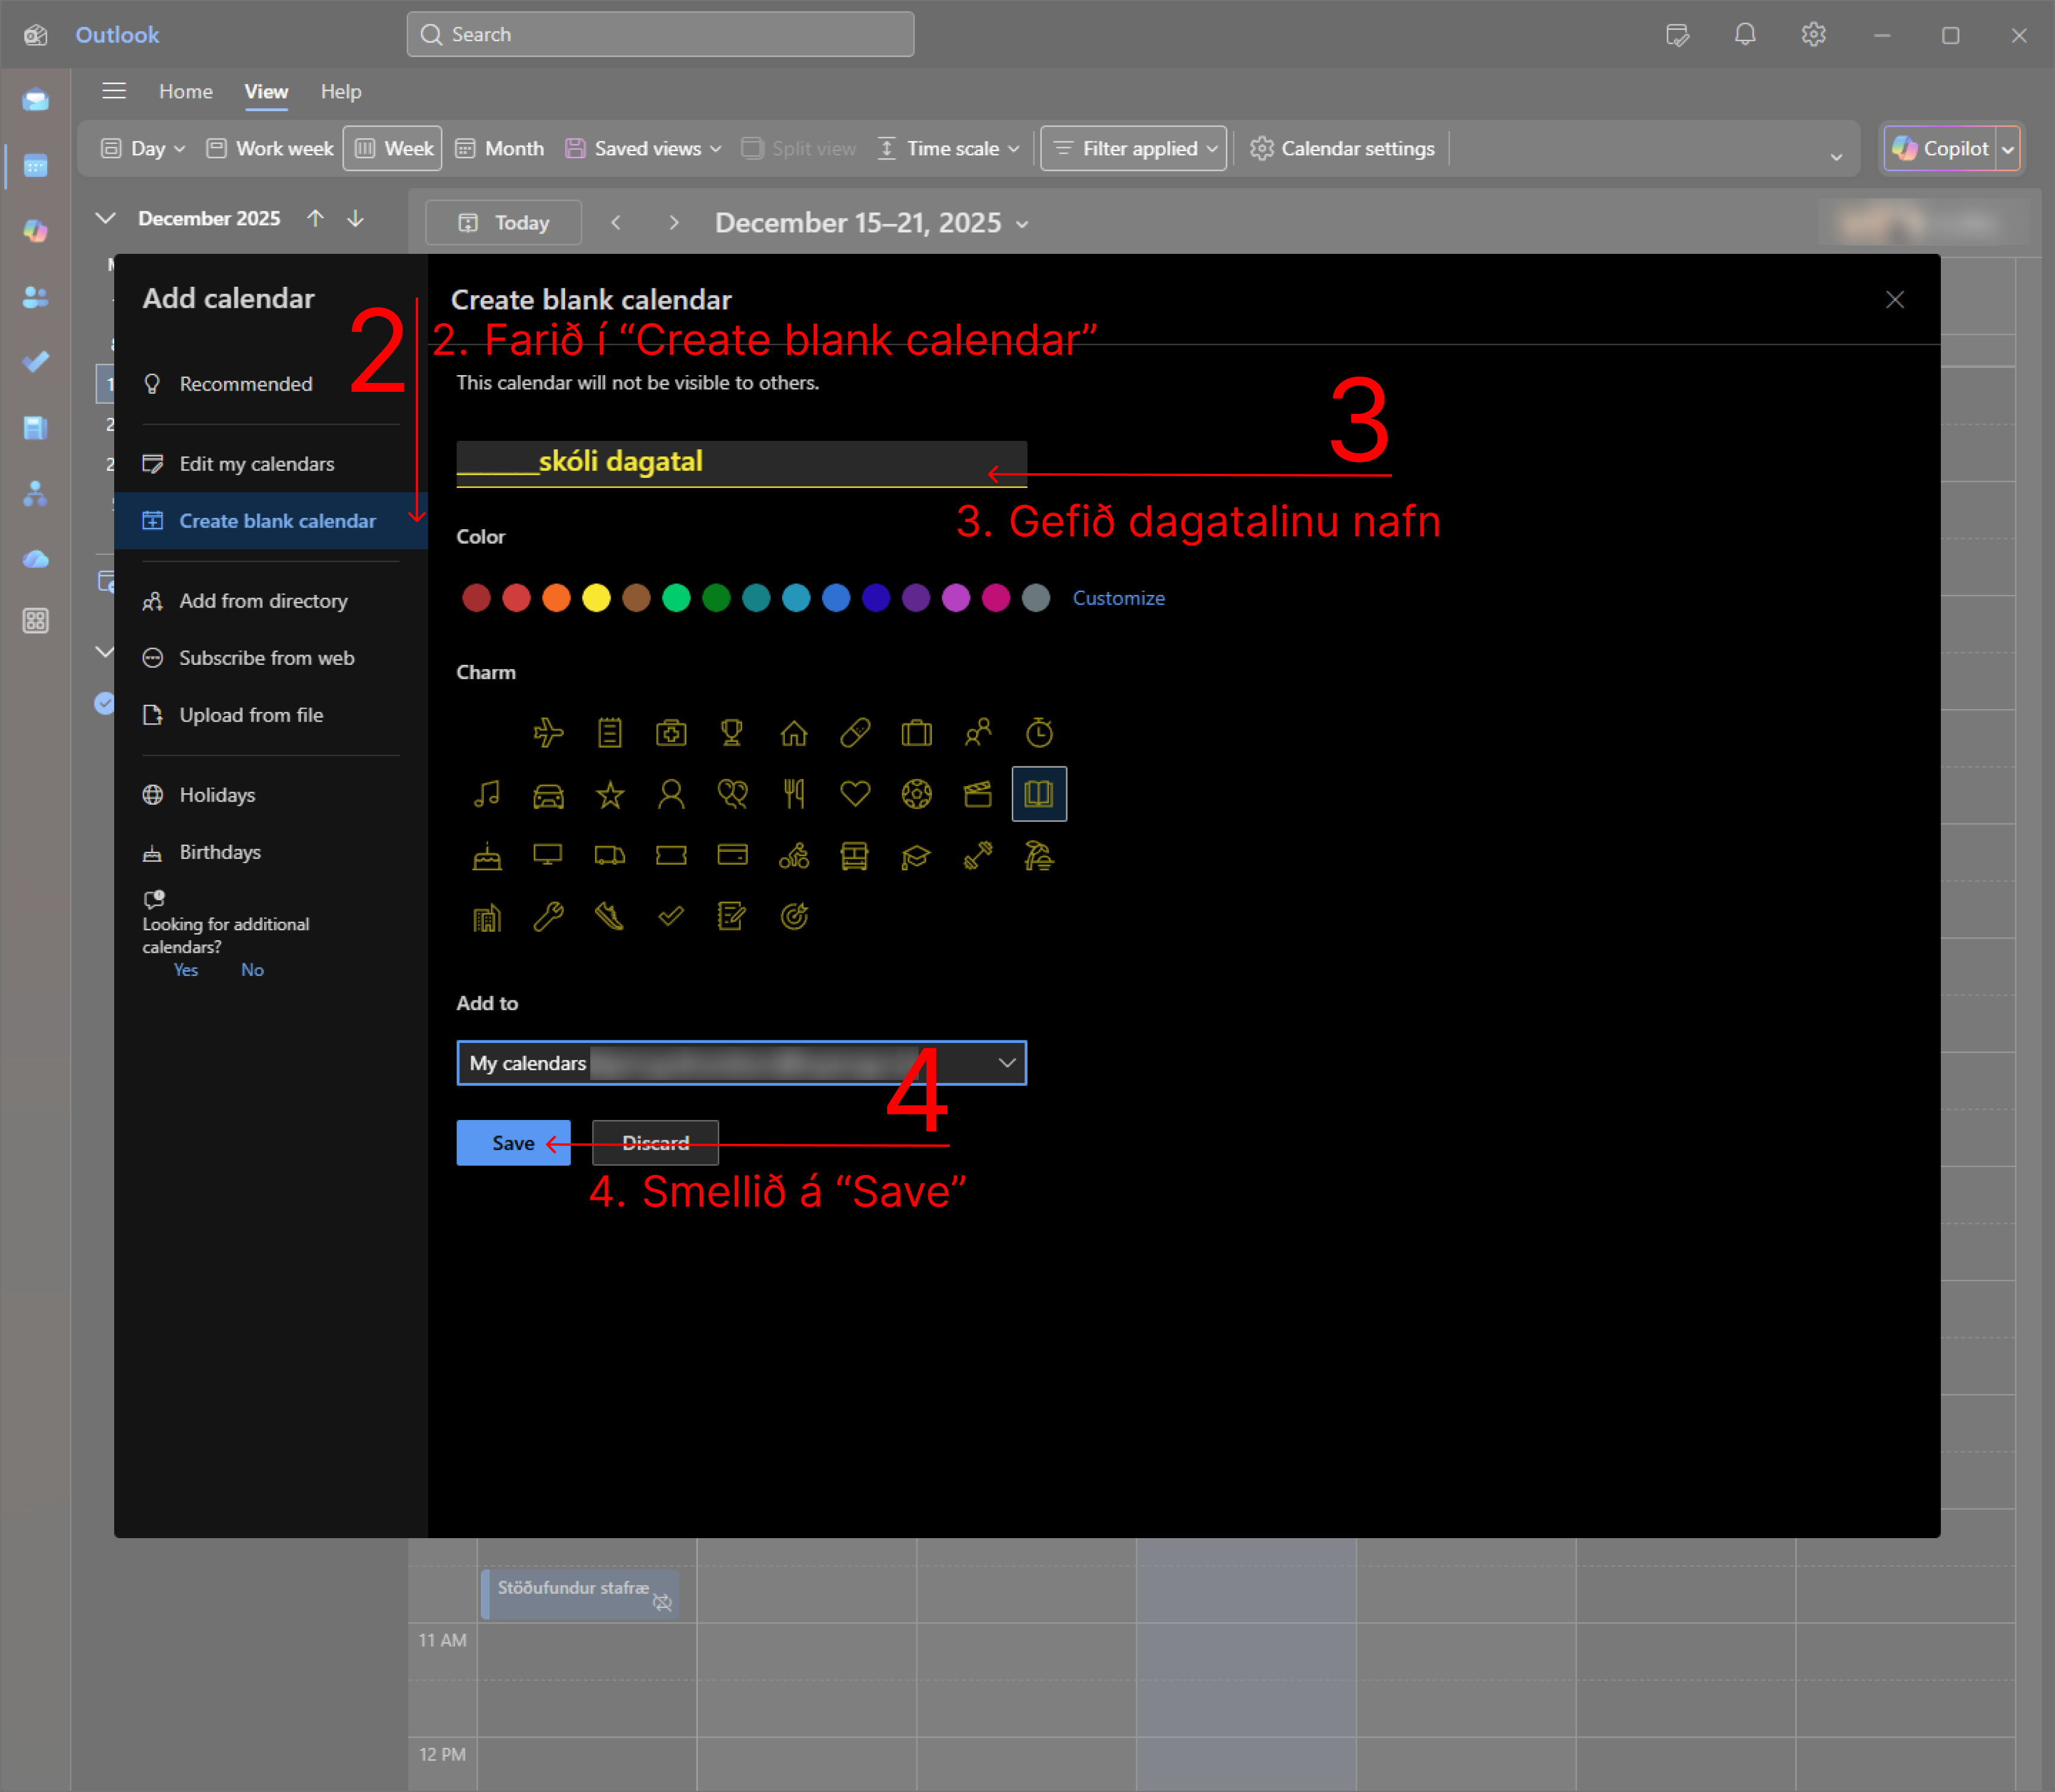2055x1792 pixels.
Task: Answer No to additional calendars
Action: 252,970
